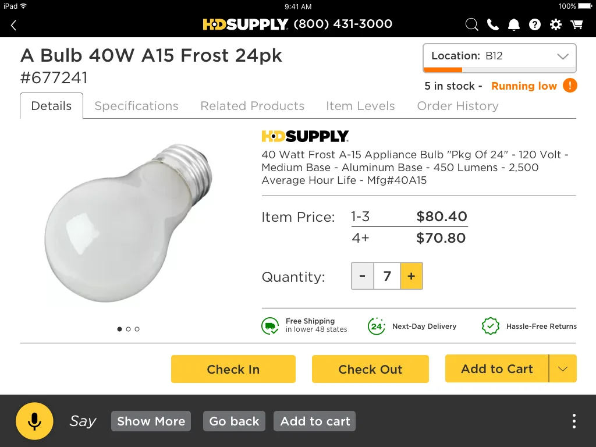Screen dimensions: 596x447
Task: Tap the microphone voice assistant icon
Action: click(x=34, y=421)
